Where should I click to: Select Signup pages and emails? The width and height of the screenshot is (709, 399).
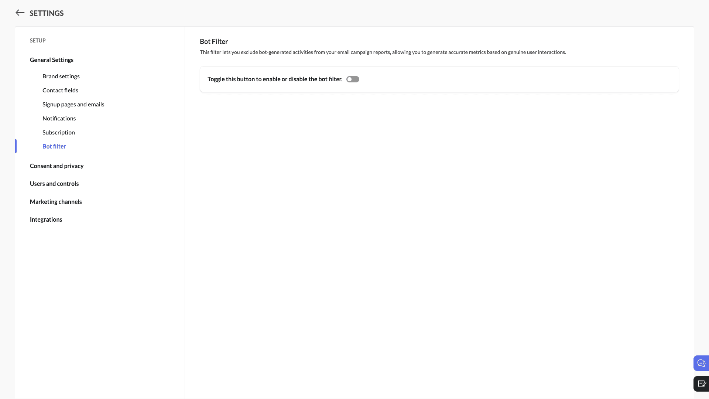tap(73, 104)
